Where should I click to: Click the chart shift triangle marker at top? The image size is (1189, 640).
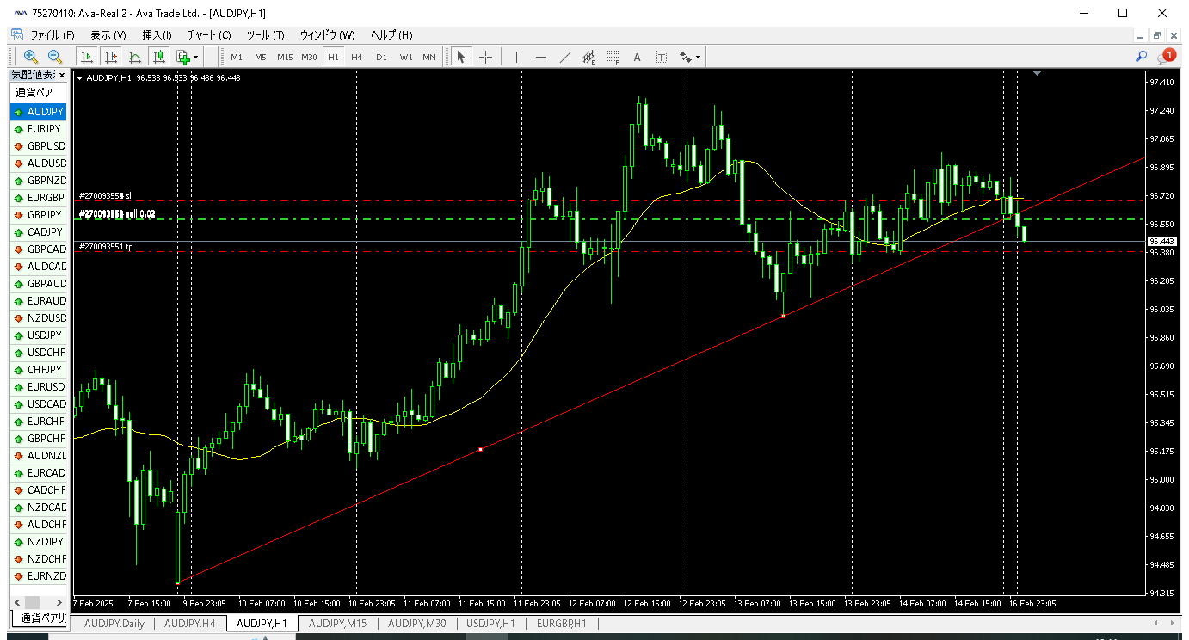click(x=1038, y=75)
